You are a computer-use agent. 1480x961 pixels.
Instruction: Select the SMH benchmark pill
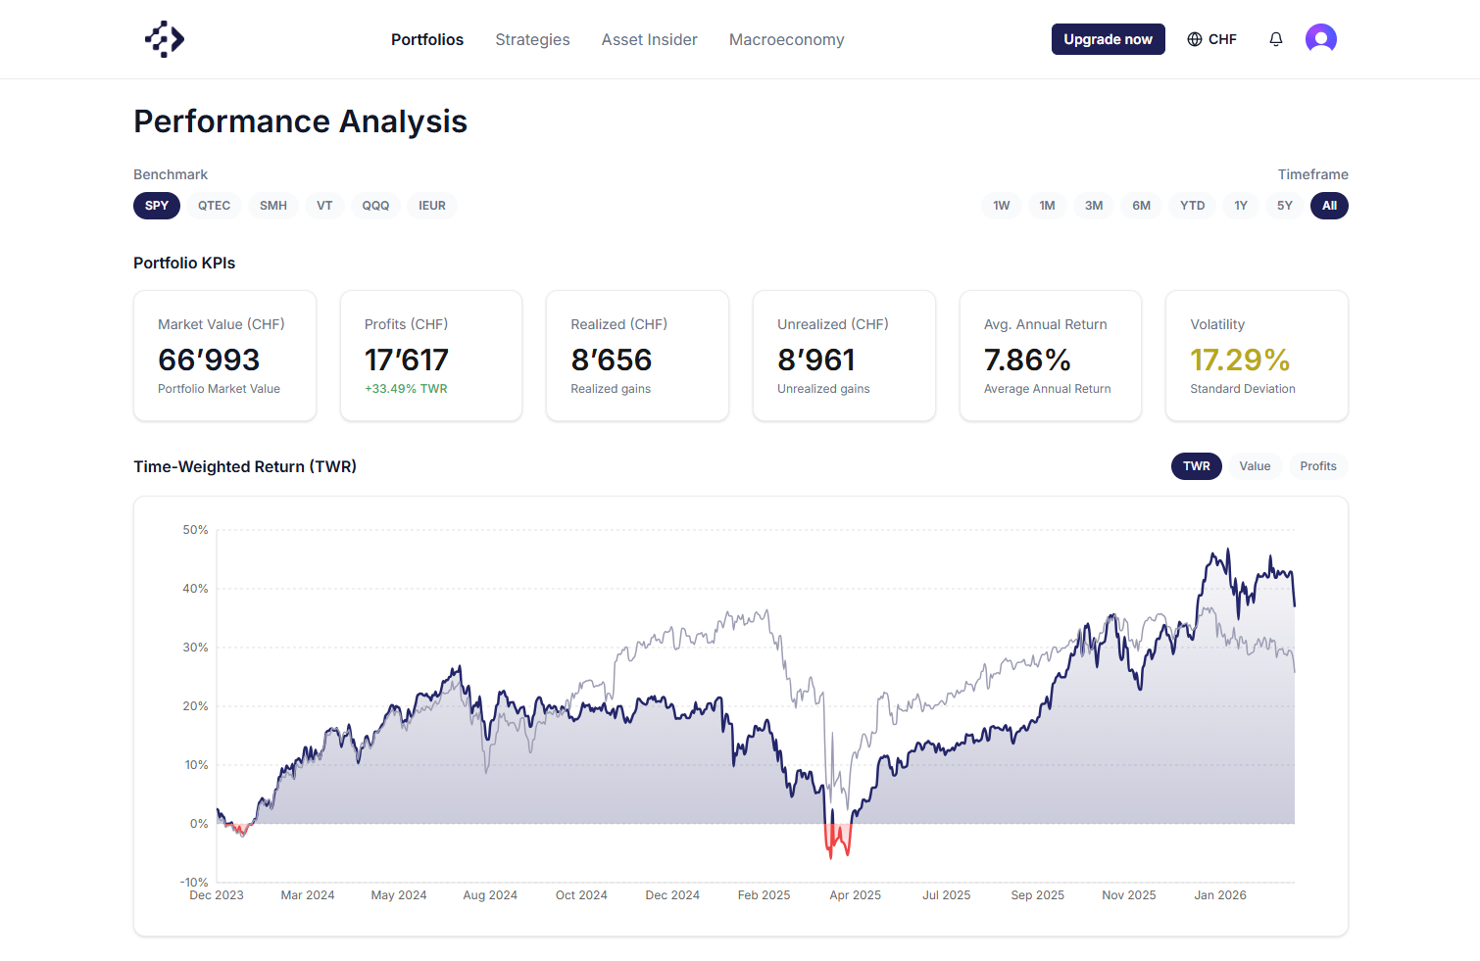272,206
